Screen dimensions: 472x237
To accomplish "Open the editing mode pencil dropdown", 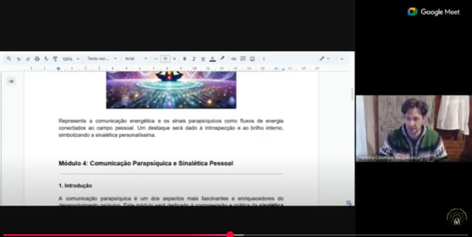I will (x=325, y=59).
